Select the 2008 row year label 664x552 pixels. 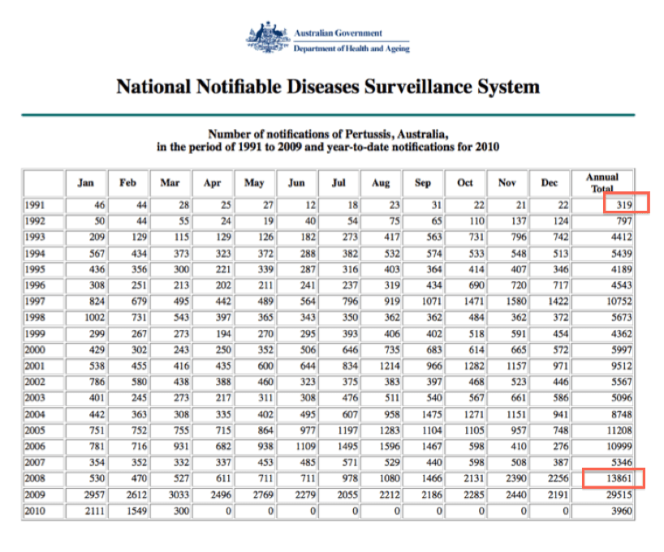click(x=37, y=478)
